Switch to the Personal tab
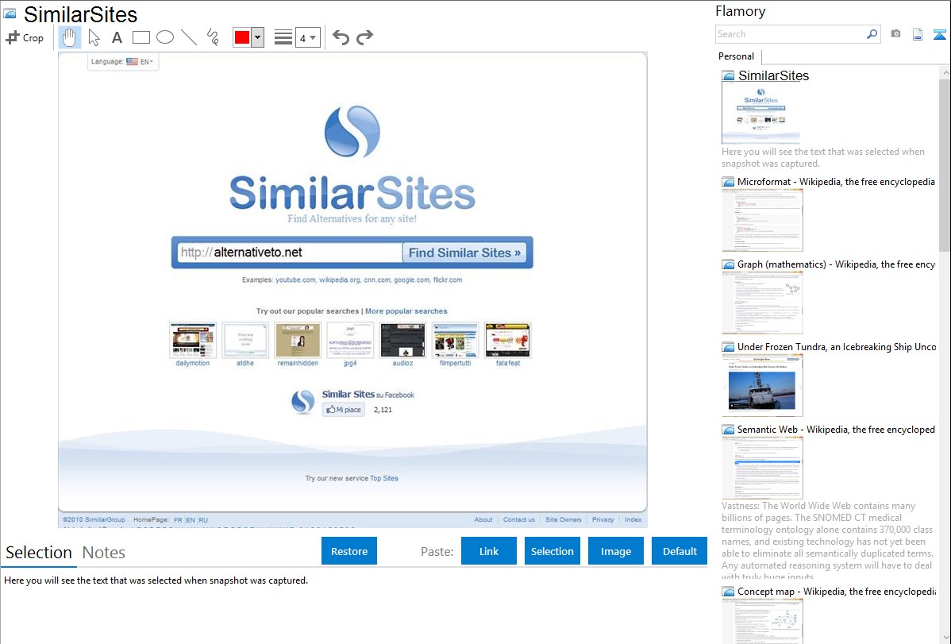This screenshot has height=644, width=951. (737, 56)
